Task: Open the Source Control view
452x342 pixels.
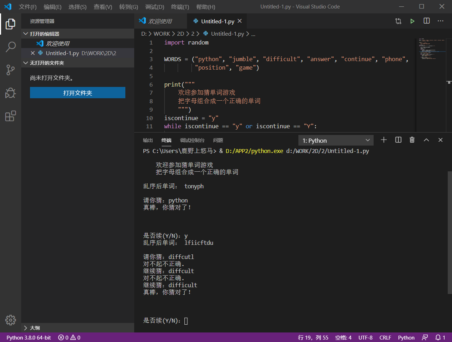Action: point(11,70)
